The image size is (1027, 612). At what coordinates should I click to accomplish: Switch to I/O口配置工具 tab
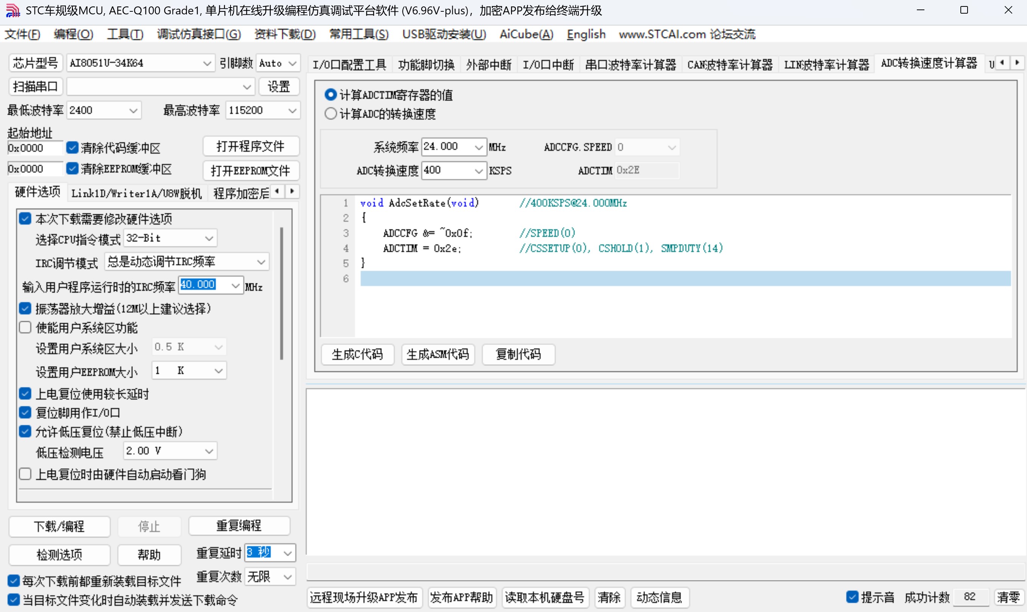tap(349, 65)
